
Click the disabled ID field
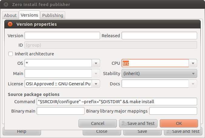click(x=111, y=45)
